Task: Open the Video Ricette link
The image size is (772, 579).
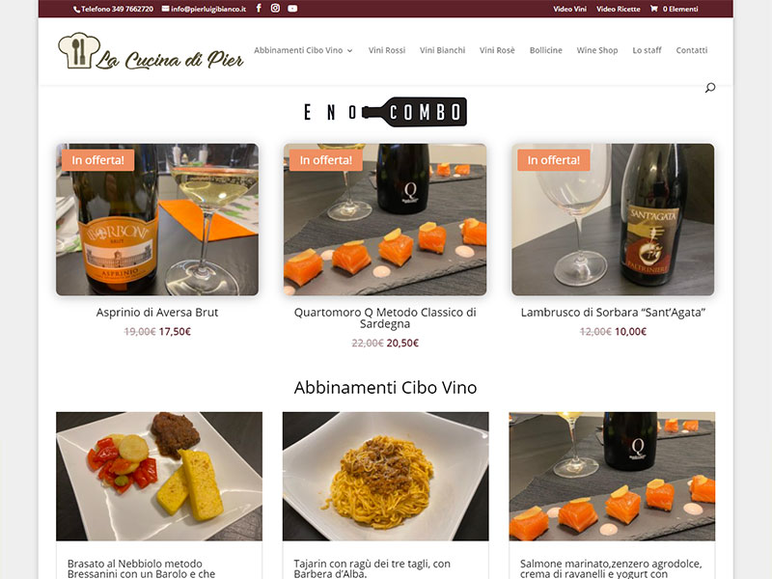Action: tap(619, 9)
